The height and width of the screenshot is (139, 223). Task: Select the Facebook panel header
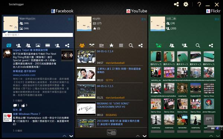pos(62,11)
